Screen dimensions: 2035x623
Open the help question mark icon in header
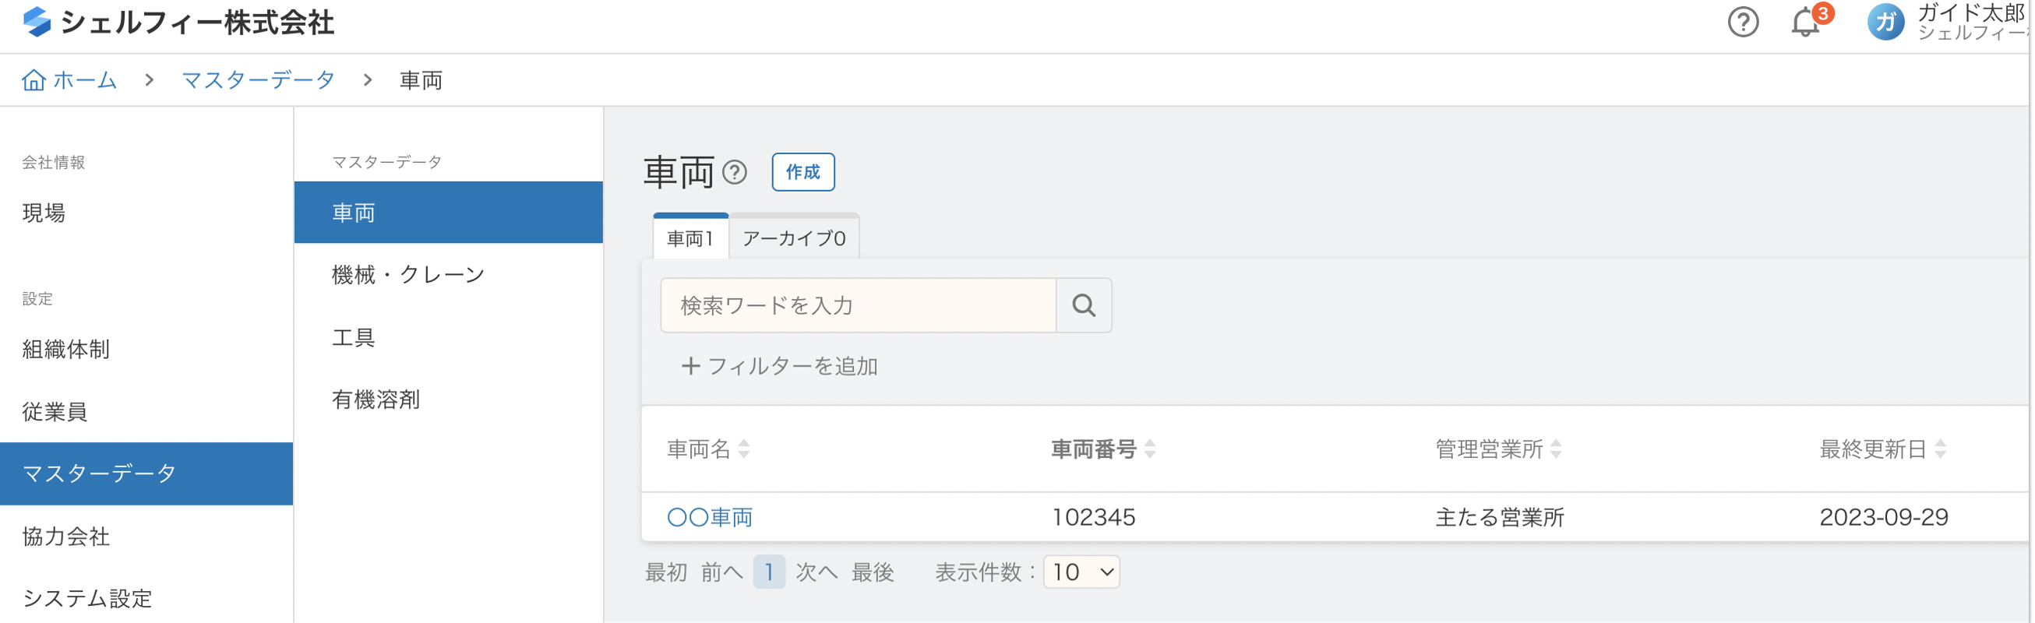coord(1743,23)
